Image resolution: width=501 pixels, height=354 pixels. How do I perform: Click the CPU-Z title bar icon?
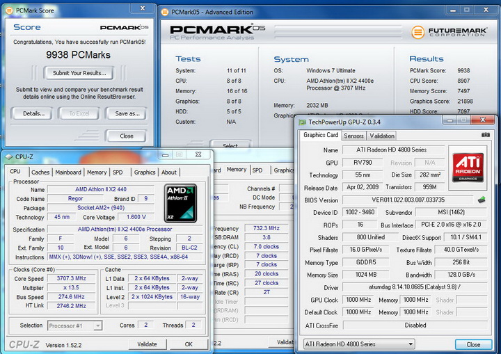pyautogui.click(x=8, y=157)
